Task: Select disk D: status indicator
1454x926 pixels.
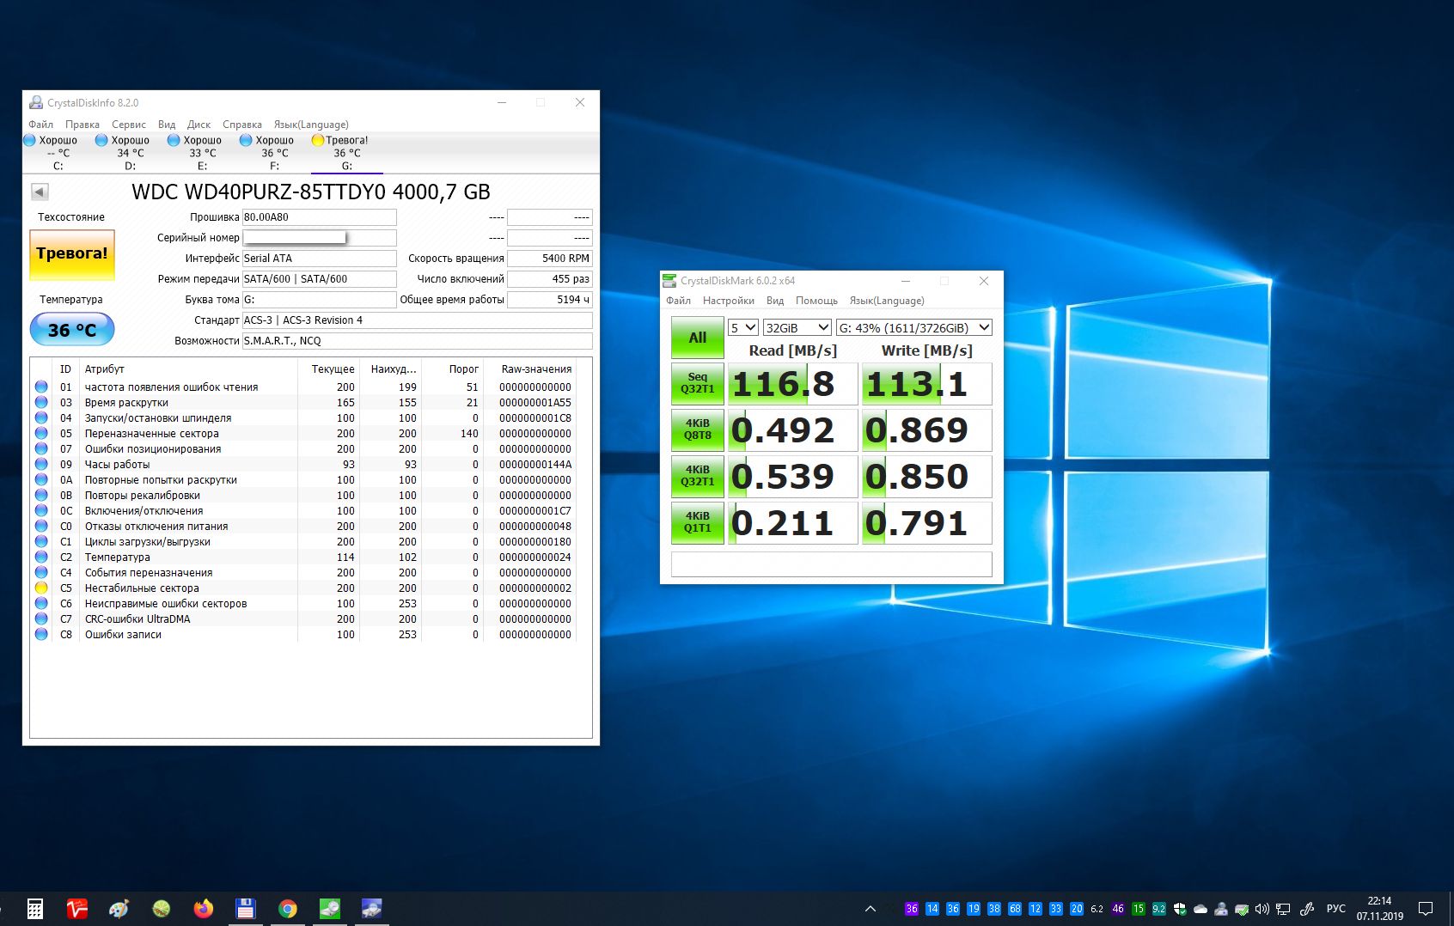Action: (124, 153)
